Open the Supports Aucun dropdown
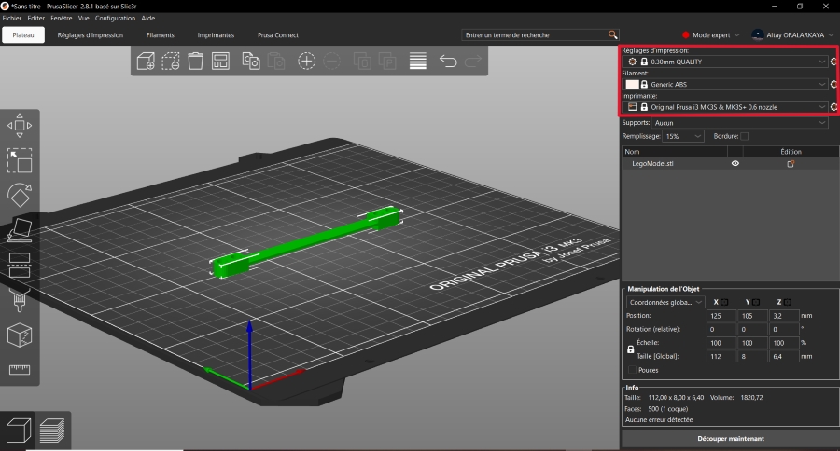This screenshot has height=451, width=840. click(x=740, y=122)
